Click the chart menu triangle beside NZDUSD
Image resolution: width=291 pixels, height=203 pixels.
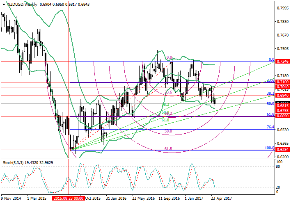click(4, 5)
